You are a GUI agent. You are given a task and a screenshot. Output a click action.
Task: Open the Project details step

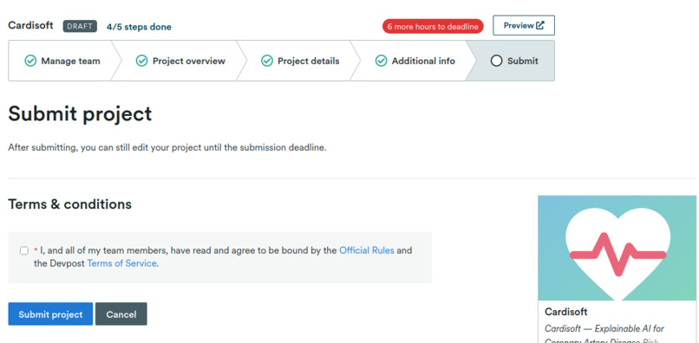point(299,61)
